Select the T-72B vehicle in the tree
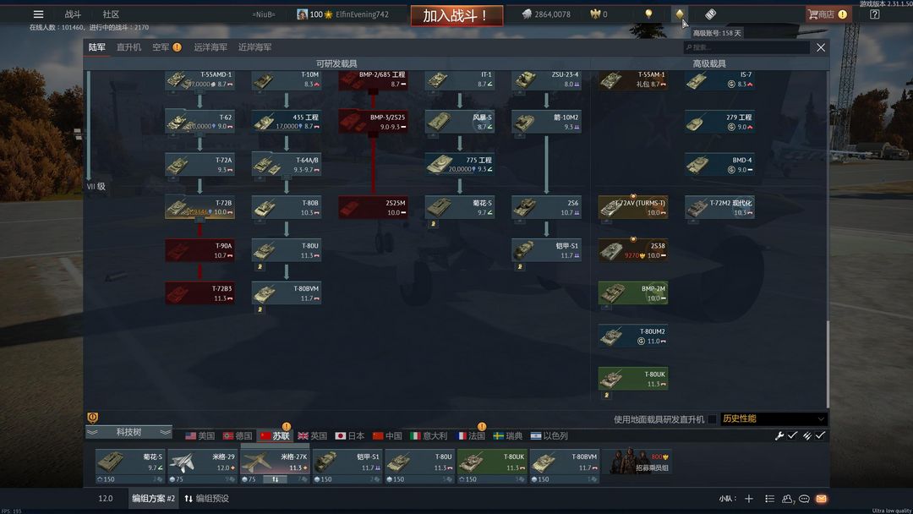This screenshot has width=913, height=514. tap(200, 207)
